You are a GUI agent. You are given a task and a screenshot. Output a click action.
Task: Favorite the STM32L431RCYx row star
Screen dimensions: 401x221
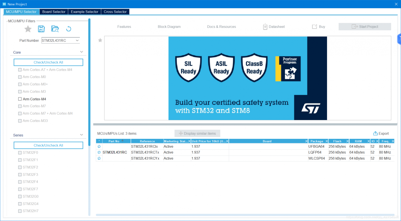99,158
